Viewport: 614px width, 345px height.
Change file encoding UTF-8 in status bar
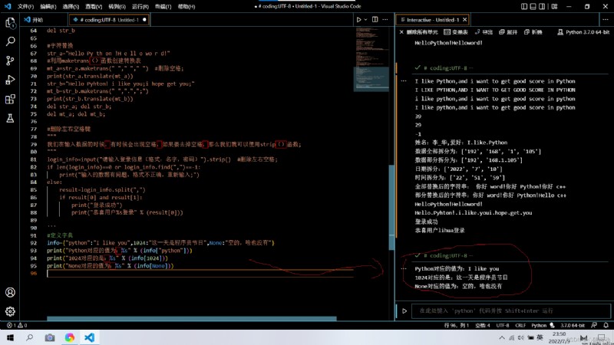click(x=503, y=325)
